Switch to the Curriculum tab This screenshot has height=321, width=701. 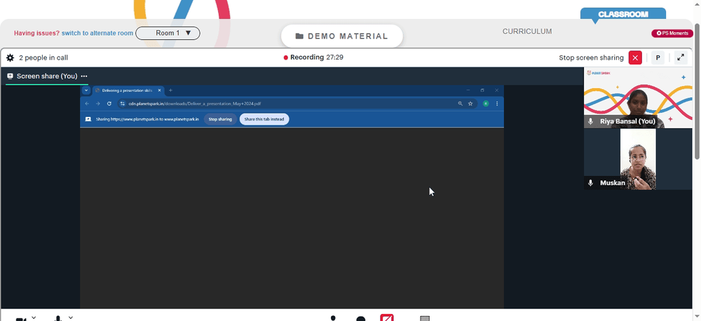[527, 32]
